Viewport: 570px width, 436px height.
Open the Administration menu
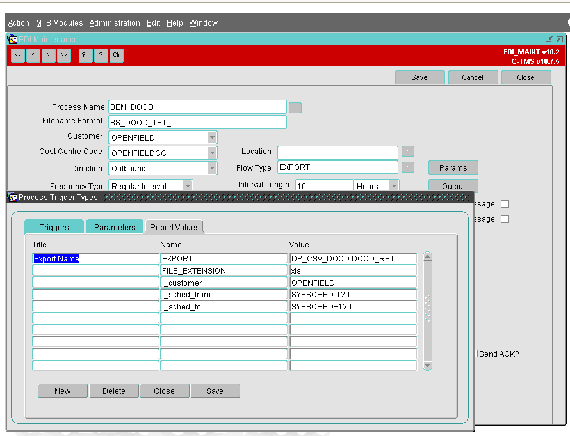(115, 23)
